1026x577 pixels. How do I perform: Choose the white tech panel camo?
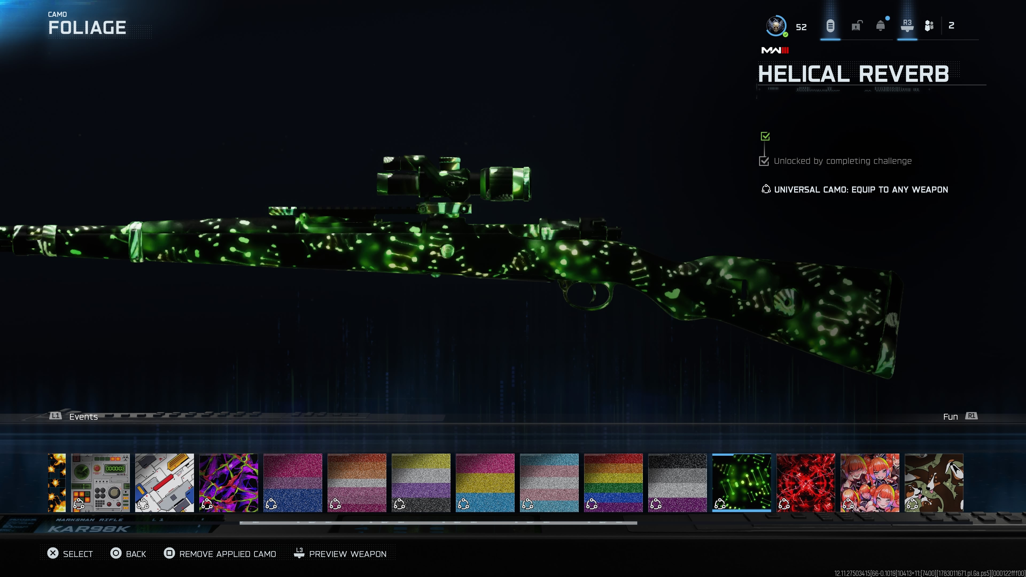click(x=165, y=483)
